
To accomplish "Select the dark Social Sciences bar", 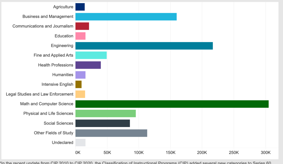I will click(102, 123).
